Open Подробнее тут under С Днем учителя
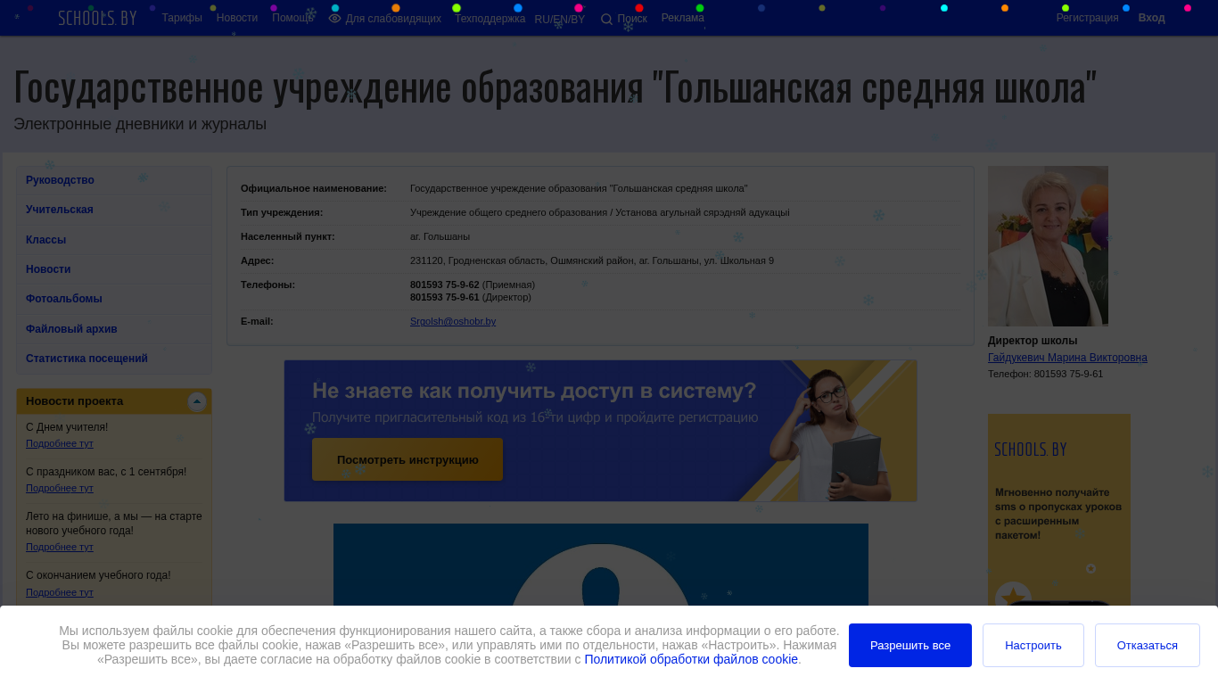The height and width of the screenshot is (685, 1218). pyautogui.click(x=60, y=443)
